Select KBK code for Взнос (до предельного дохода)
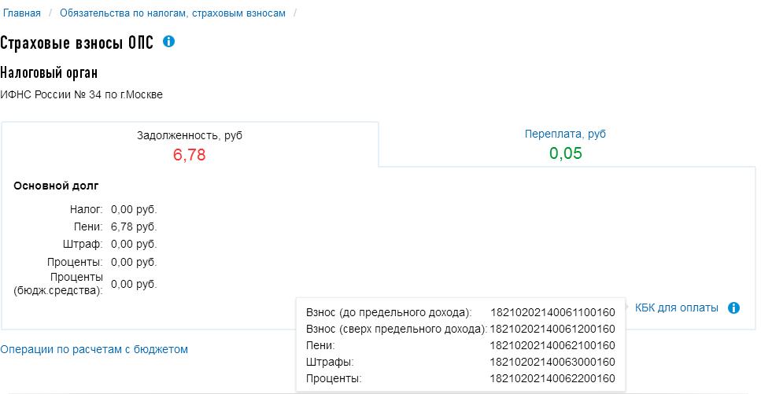The image size is (761, 394). click(552, 312)
